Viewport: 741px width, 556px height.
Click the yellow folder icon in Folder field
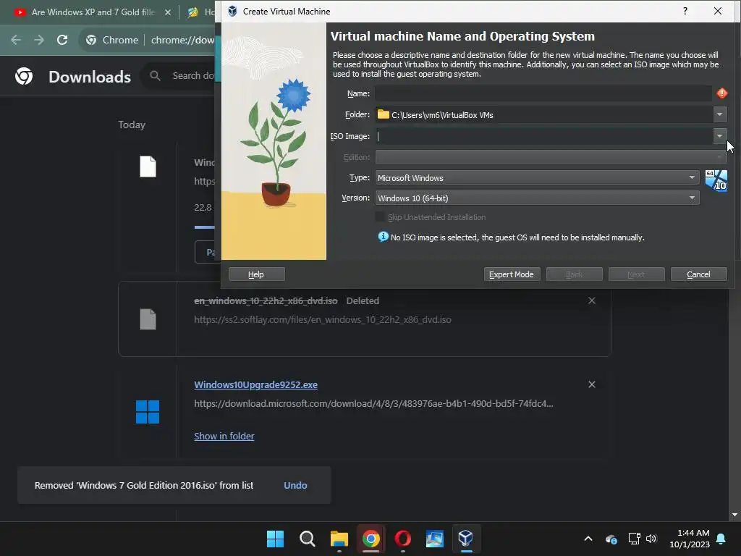pos(384,114)
